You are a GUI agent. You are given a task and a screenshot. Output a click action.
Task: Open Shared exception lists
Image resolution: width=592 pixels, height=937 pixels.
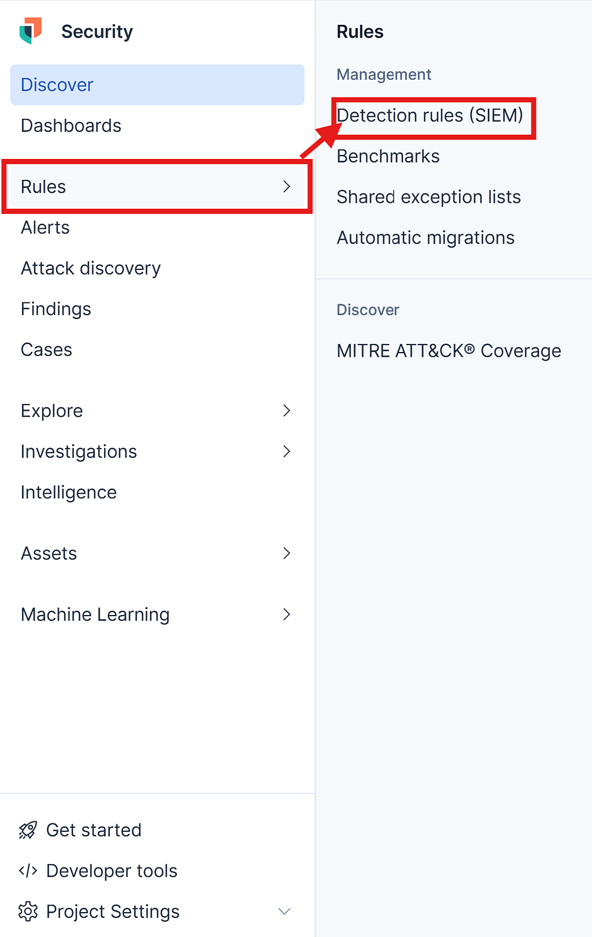[428, 197]
